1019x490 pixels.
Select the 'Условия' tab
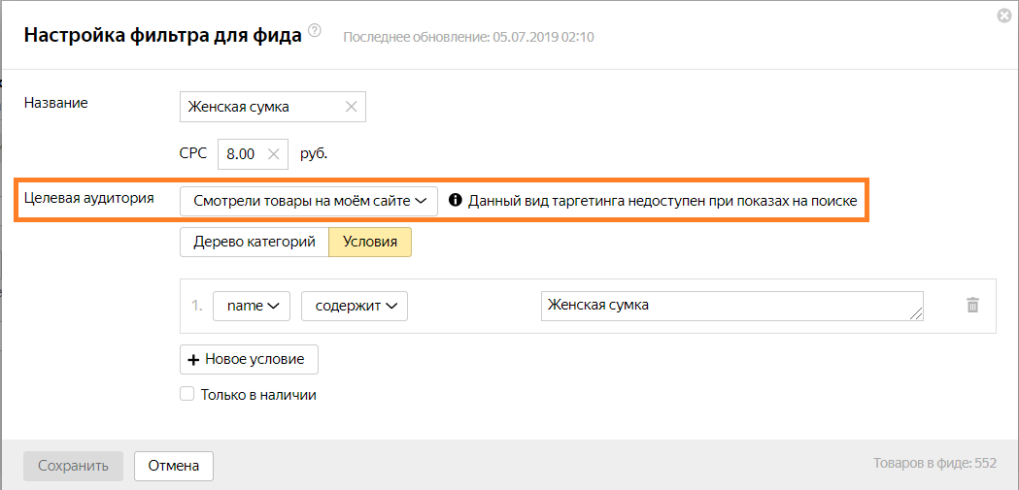tap(370, 242)
